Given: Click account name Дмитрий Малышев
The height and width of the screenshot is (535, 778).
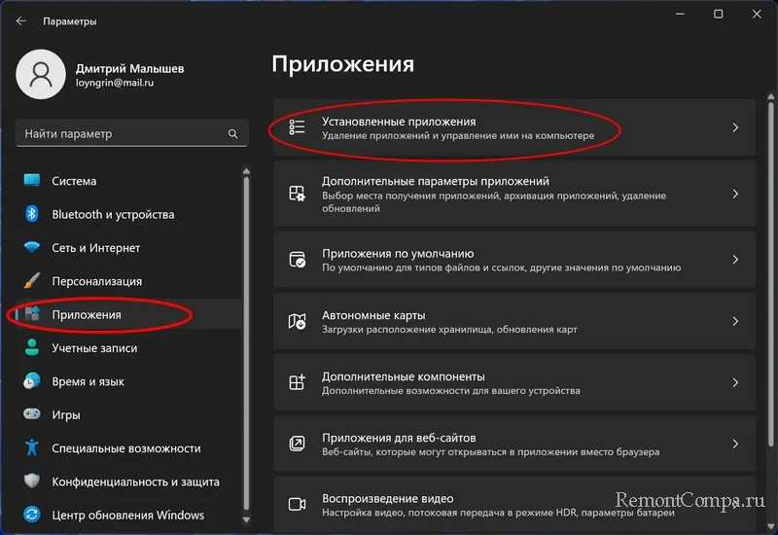Looking at the screenshot, I should [129, 68].
